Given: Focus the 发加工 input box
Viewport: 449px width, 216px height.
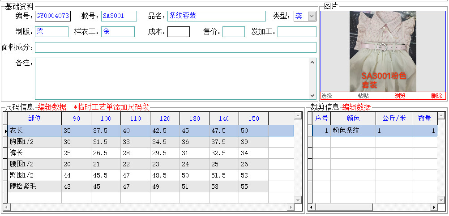Looking at the screenshot, I should (x=297, y=32).
